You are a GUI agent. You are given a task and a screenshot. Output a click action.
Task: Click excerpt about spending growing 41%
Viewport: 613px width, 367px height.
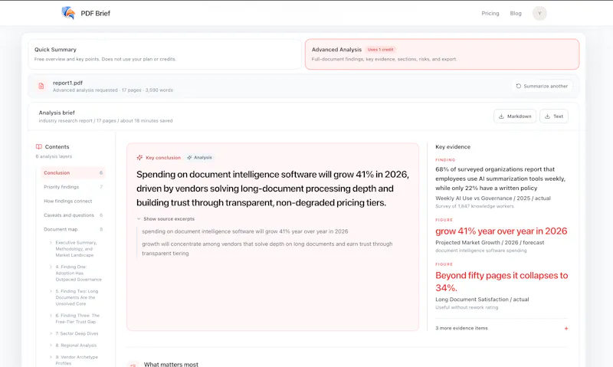click(x=244, y=231)
